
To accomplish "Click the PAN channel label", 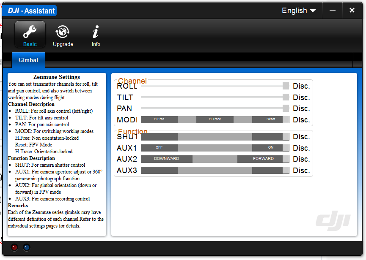I will [x=124, y=108].
